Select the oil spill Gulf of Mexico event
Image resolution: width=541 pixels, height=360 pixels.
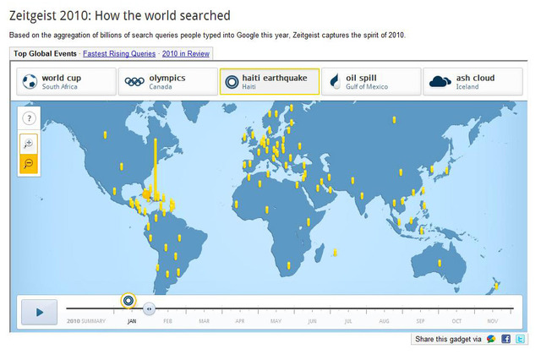point(370,81)
